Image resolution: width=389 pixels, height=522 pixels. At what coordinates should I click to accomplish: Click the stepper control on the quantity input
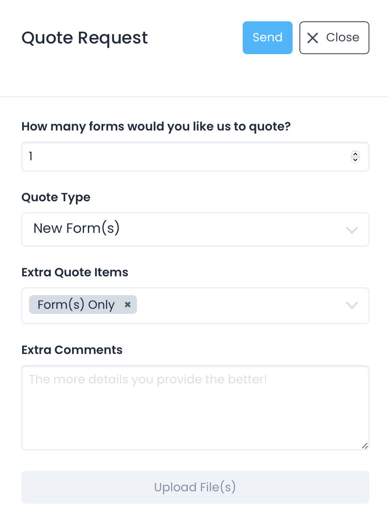[355, 157]
